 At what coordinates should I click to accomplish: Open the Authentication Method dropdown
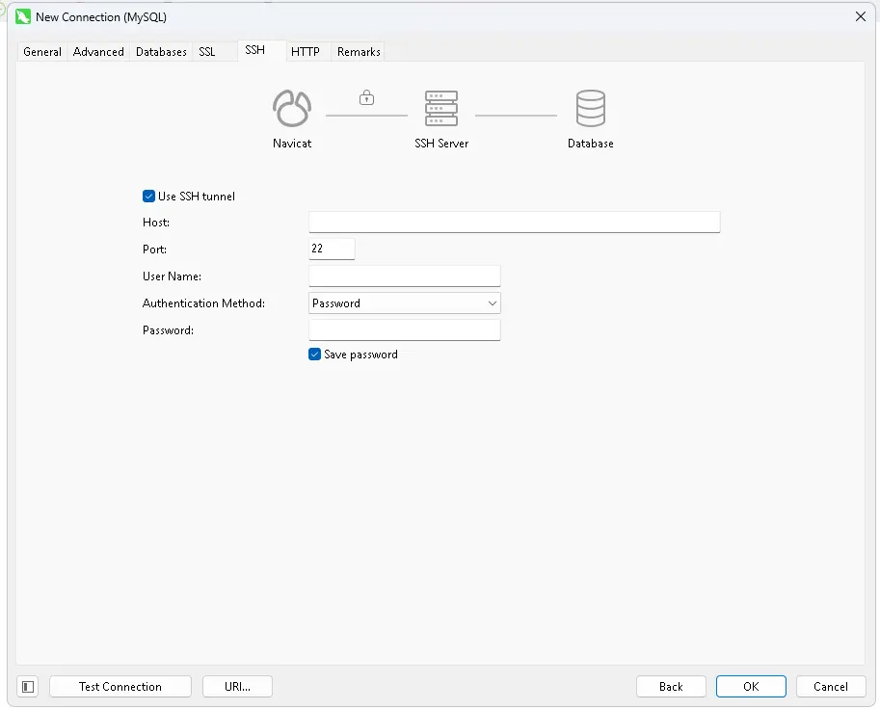405,303
